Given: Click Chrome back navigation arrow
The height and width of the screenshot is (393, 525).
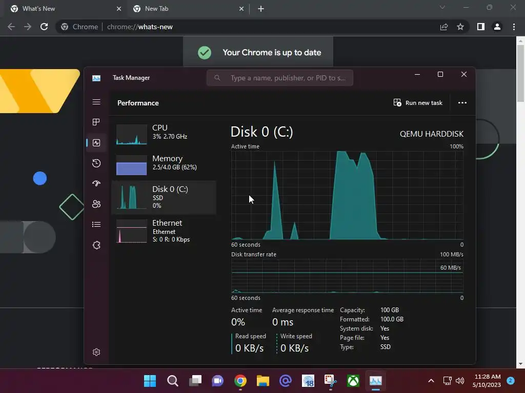Looking at the screenshot, I should pos(11,27).
